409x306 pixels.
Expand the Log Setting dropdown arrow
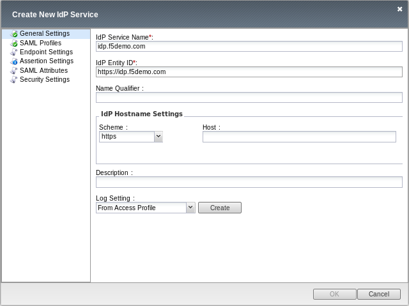[x=190, y=208]
